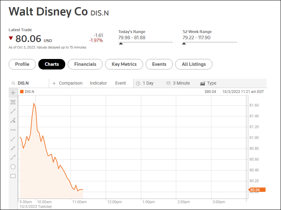This screenshot has width=281, height=210.
Task: Select the circle shape tool
Action: pos(13,167)
